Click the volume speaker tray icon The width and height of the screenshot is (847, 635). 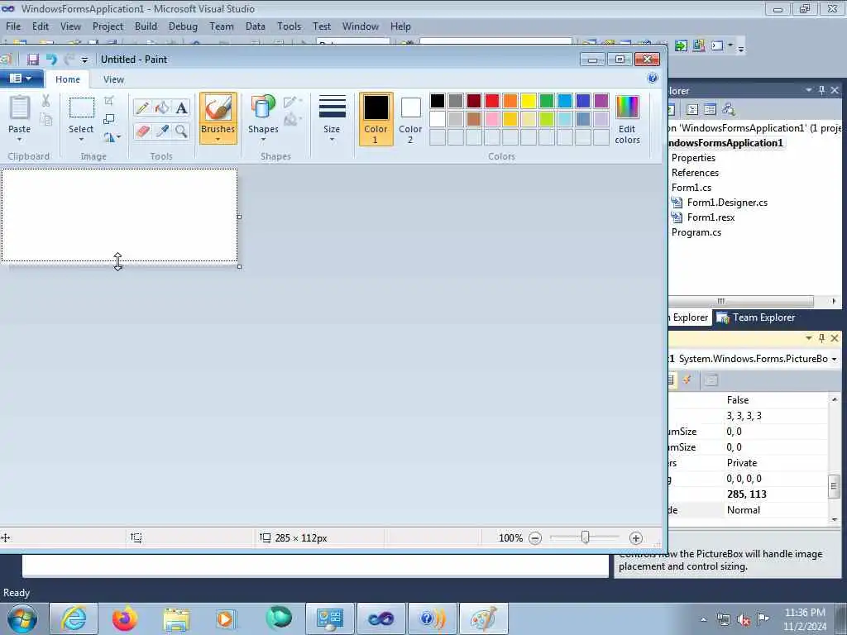(744, 620)
